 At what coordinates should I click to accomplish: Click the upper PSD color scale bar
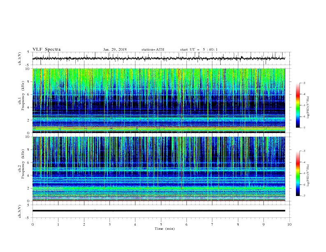298,105
